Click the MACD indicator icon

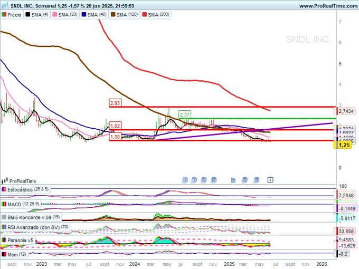tap(4, 204)
